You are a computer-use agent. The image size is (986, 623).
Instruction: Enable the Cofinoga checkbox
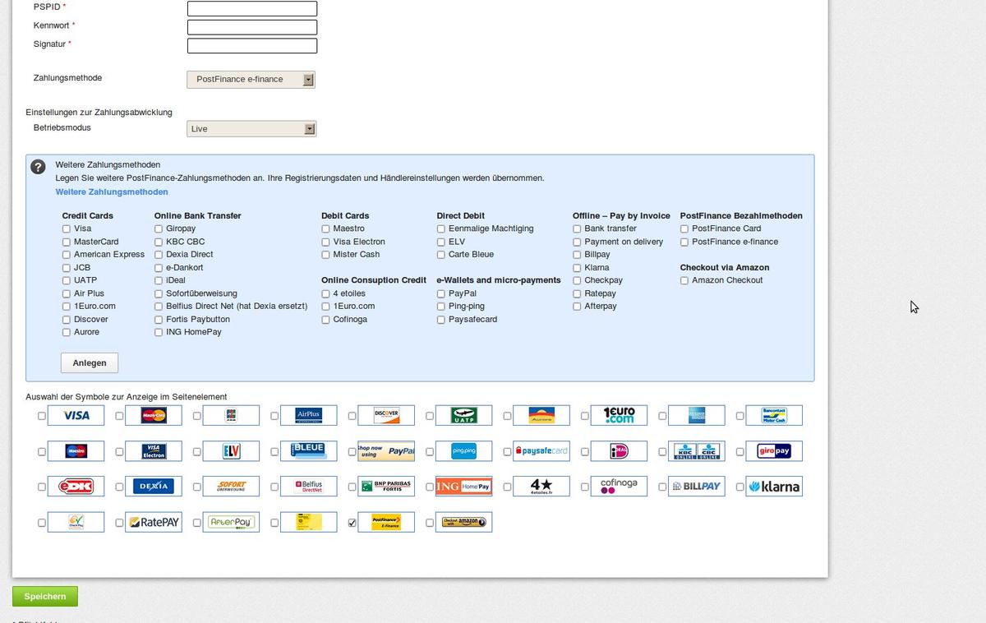tap(326, 320)
